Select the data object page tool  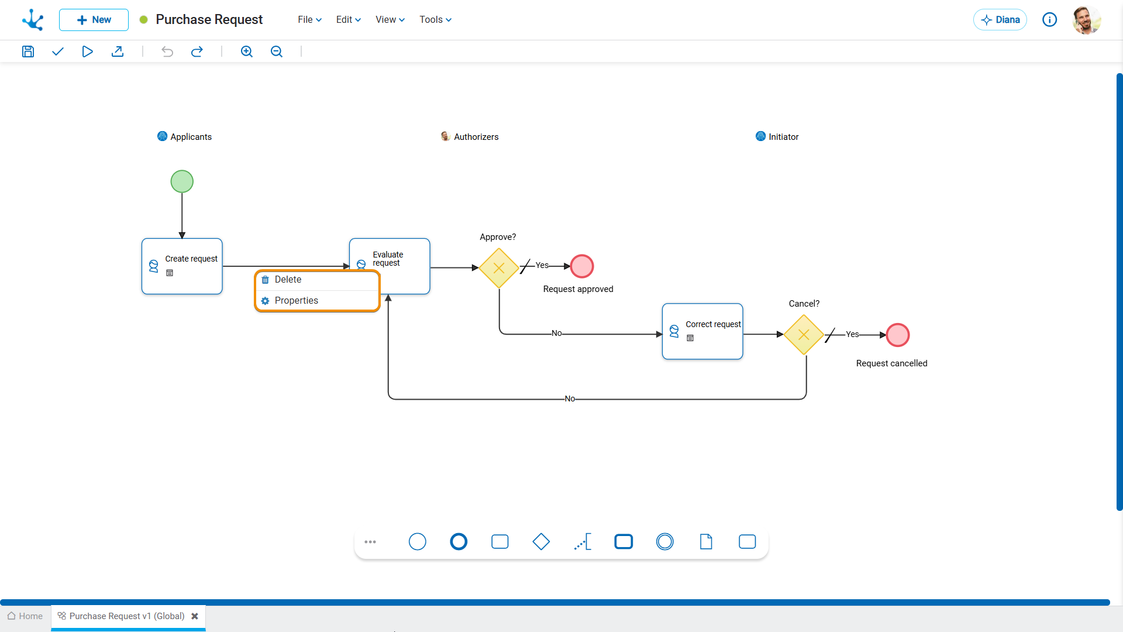tap(706, 542)
